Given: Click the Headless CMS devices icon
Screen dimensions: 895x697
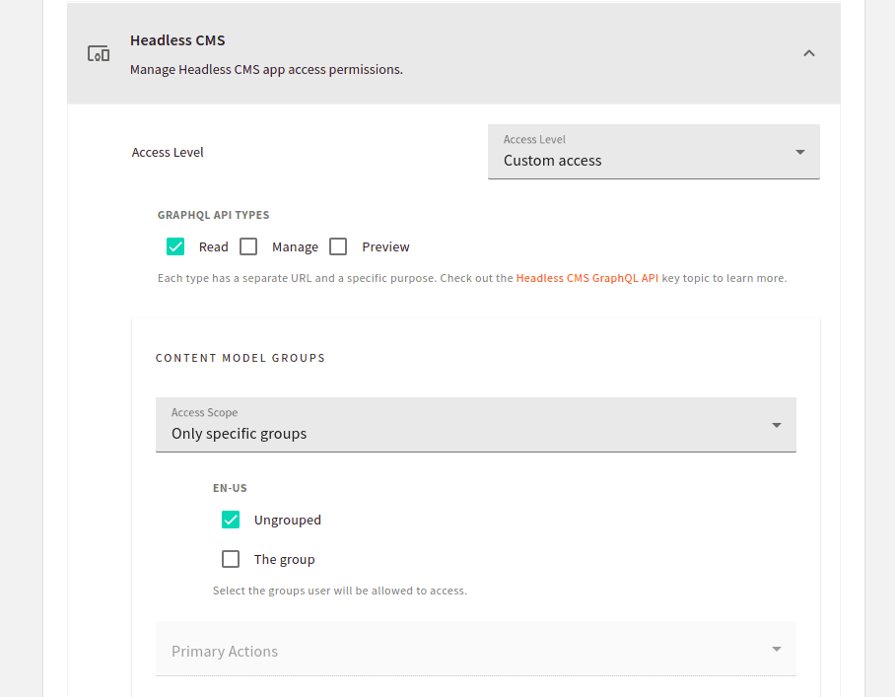Looking at the screenshot, I should [98, 53].
